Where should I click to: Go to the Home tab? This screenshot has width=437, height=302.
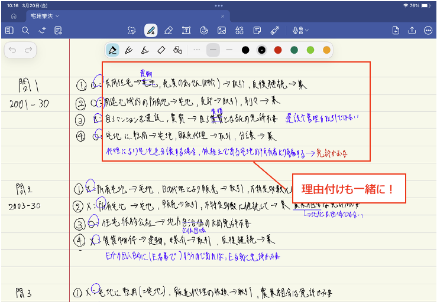[x=14, y=16]
